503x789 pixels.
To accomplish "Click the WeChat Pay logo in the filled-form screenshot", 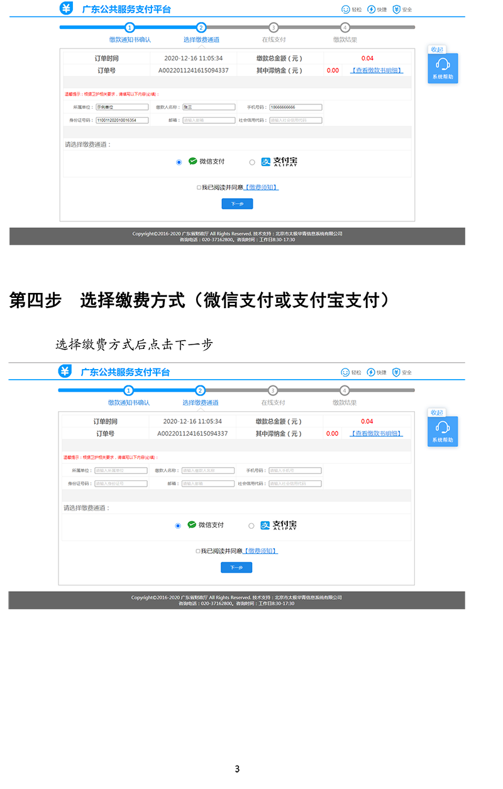I will (x=193, y=161).
